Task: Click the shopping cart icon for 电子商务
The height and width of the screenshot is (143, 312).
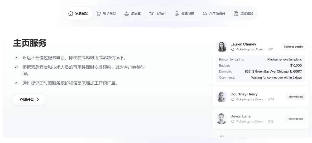Action: [x=98, y=13]
